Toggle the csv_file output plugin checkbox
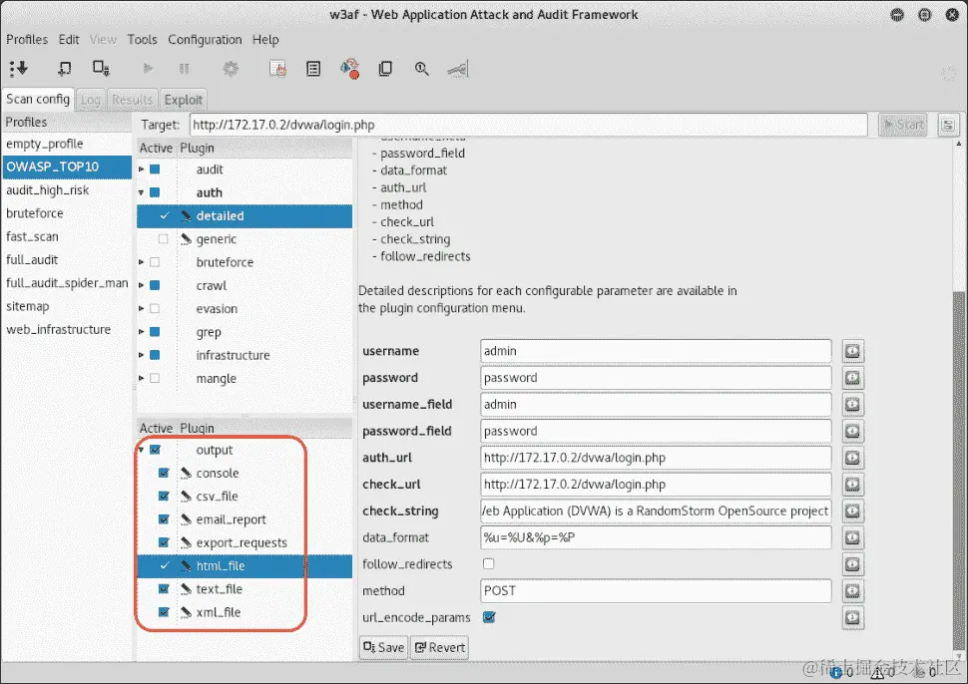This screenshot has width=968, height=684. pos(164,496)
